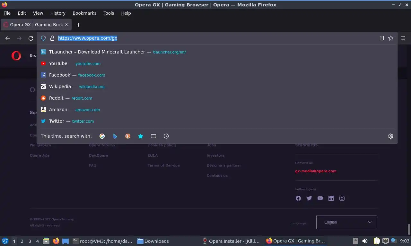Expand the English language dropdown
Image resolution: width=411 pixels, height=246 pixels.
pyautogui.click(x=346, y=222)
